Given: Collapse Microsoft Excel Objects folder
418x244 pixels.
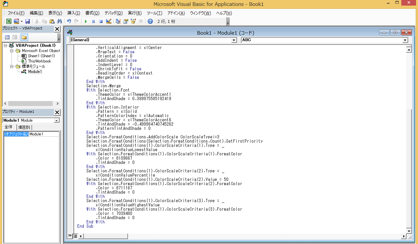Looking at the screenshot, I should tap(11, 51).
